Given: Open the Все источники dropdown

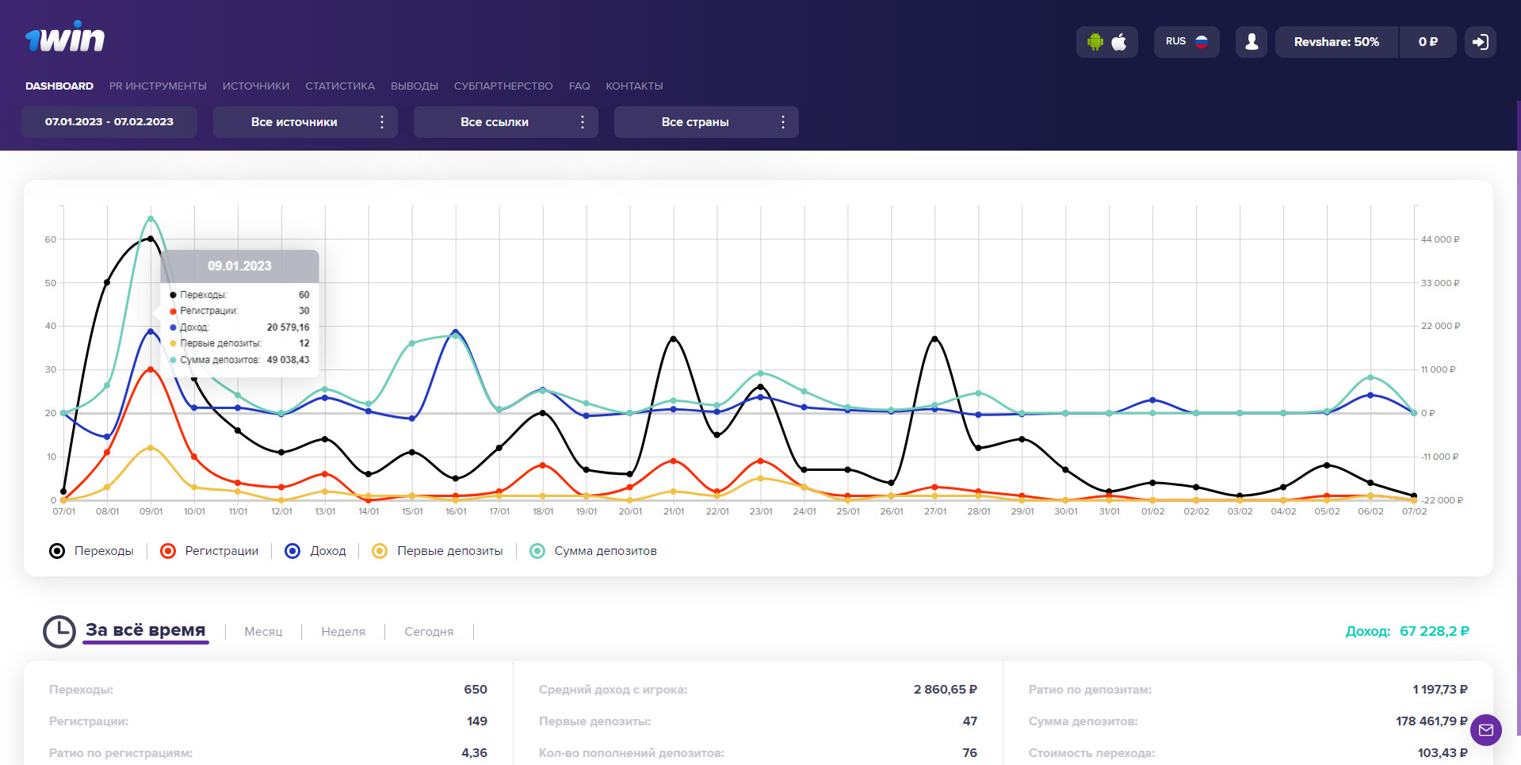Looking at the screenshot, I should point(305,122).
